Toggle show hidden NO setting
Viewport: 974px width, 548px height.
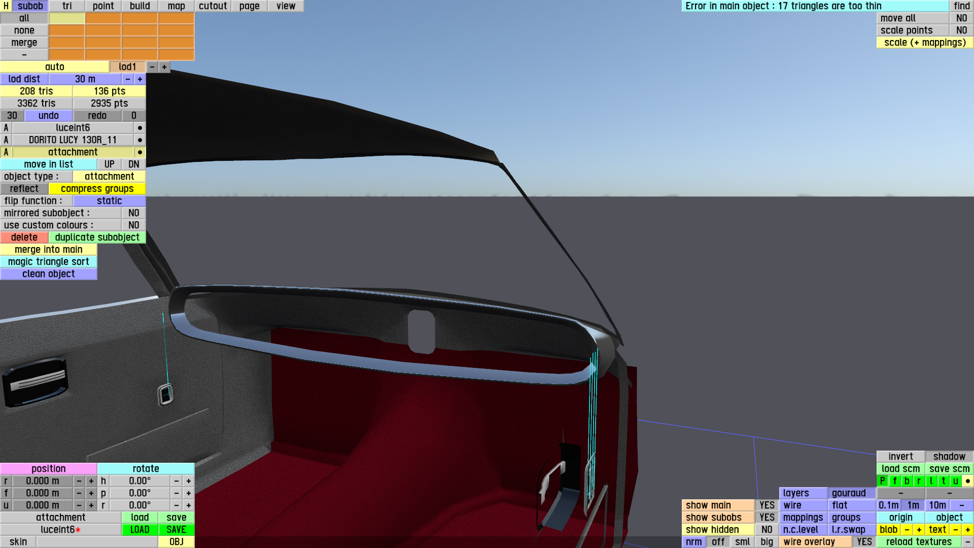tap(767, 530)
